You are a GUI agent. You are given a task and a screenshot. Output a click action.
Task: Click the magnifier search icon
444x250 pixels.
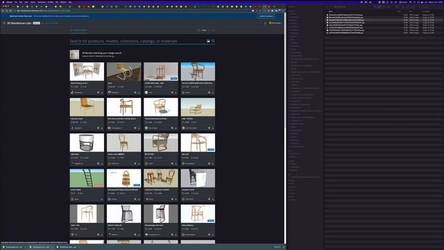213,41
